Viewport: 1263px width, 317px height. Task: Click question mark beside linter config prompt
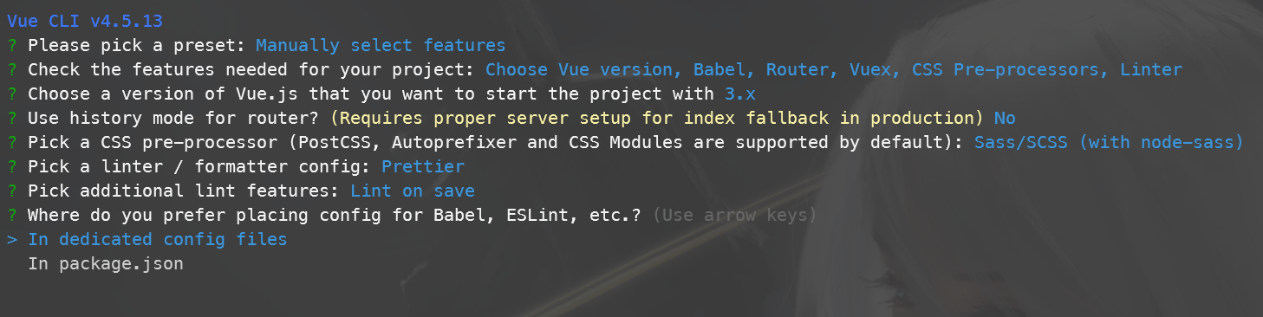tap(11, 165)
